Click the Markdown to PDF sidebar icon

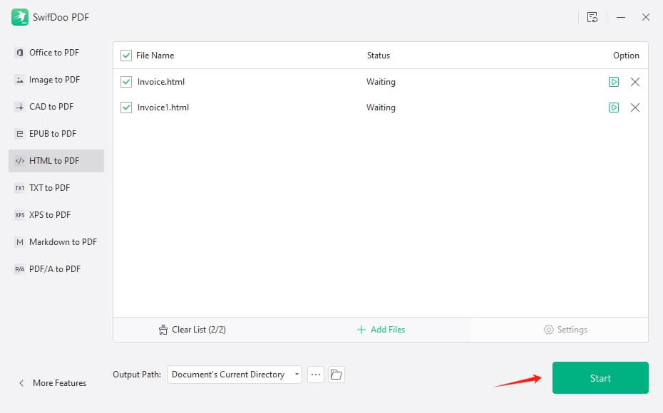(x=19, y=242)
